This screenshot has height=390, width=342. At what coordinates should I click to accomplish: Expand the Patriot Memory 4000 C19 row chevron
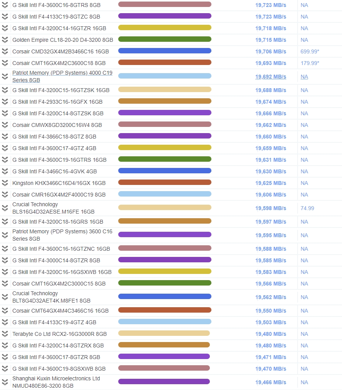(5, 77)
